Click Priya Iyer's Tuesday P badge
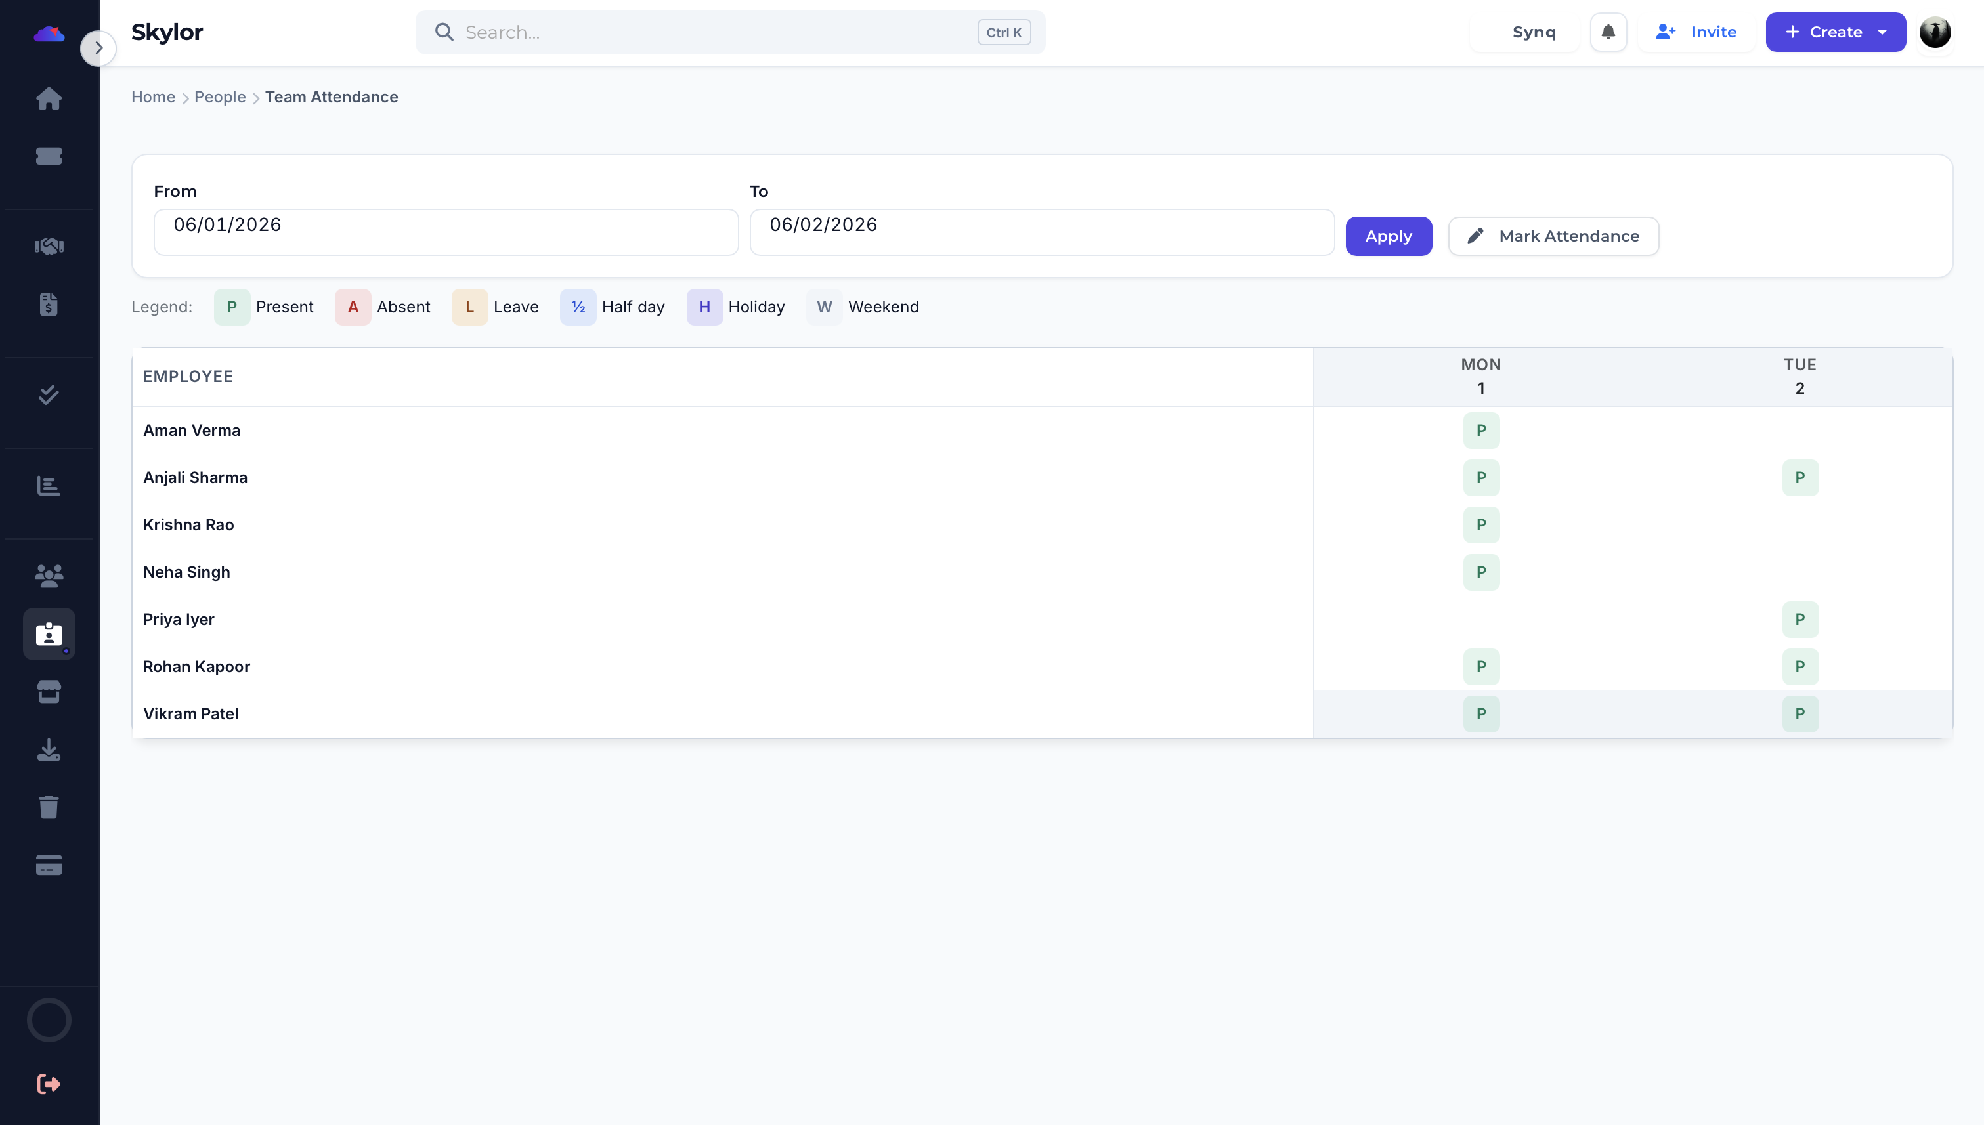 click(1800, 619)
